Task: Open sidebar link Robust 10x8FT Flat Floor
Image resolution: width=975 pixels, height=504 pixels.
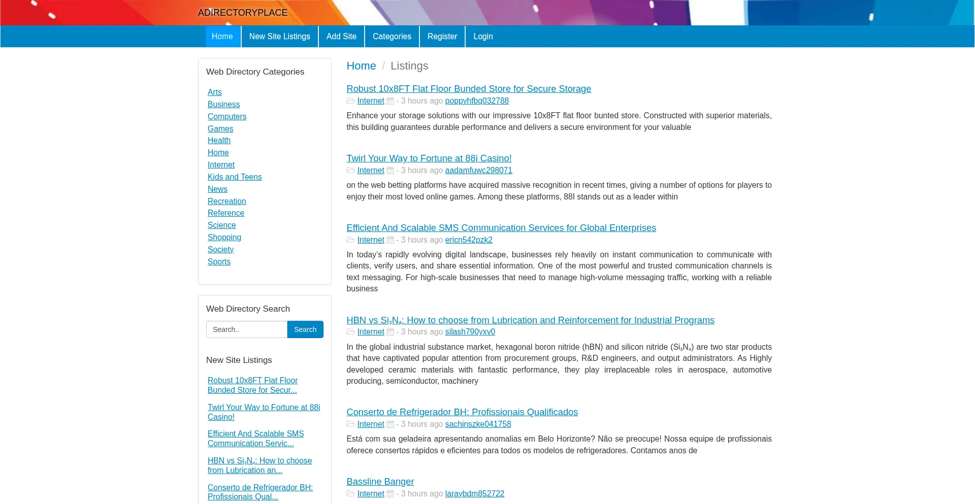Action: 252,385
